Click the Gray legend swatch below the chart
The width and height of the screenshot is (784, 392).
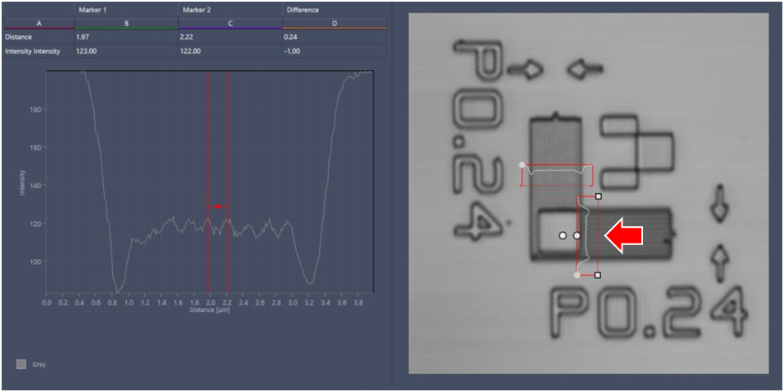[x=20, y=364]
